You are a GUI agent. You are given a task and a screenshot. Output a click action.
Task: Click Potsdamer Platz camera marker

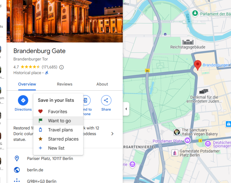[187, 140]
